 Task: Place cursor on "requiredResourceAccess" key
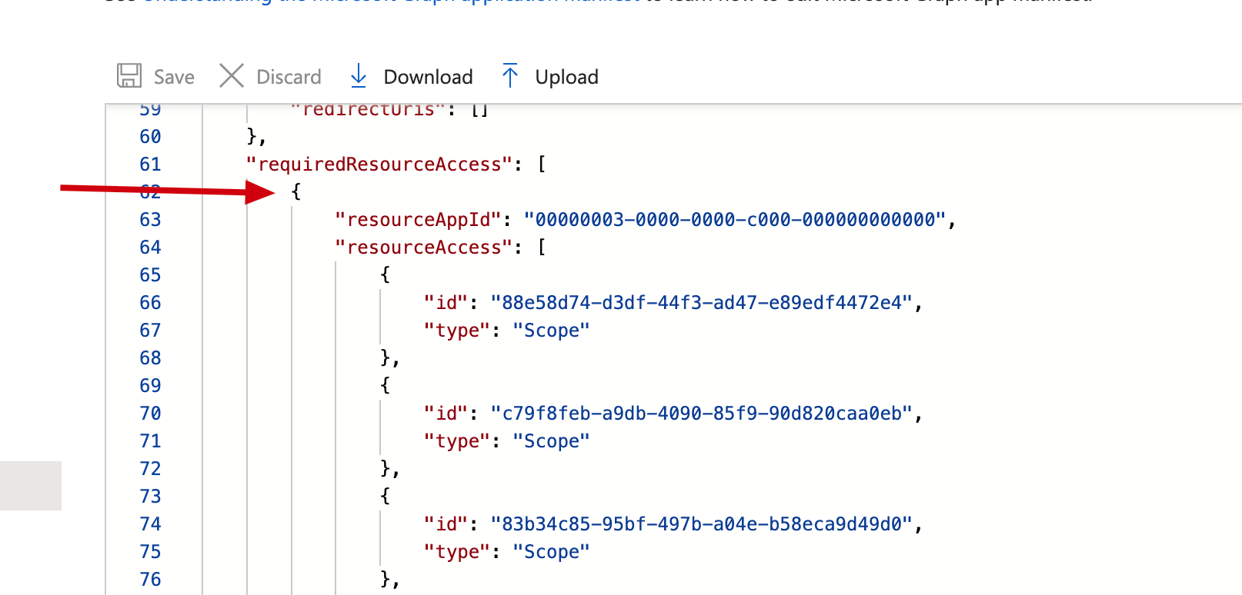[379, 165]
